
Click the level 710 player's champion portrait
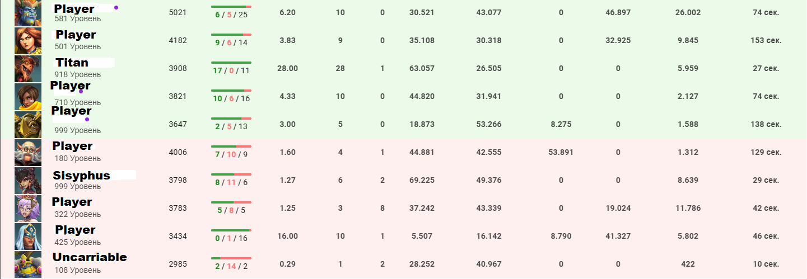[x=28, y=97]
